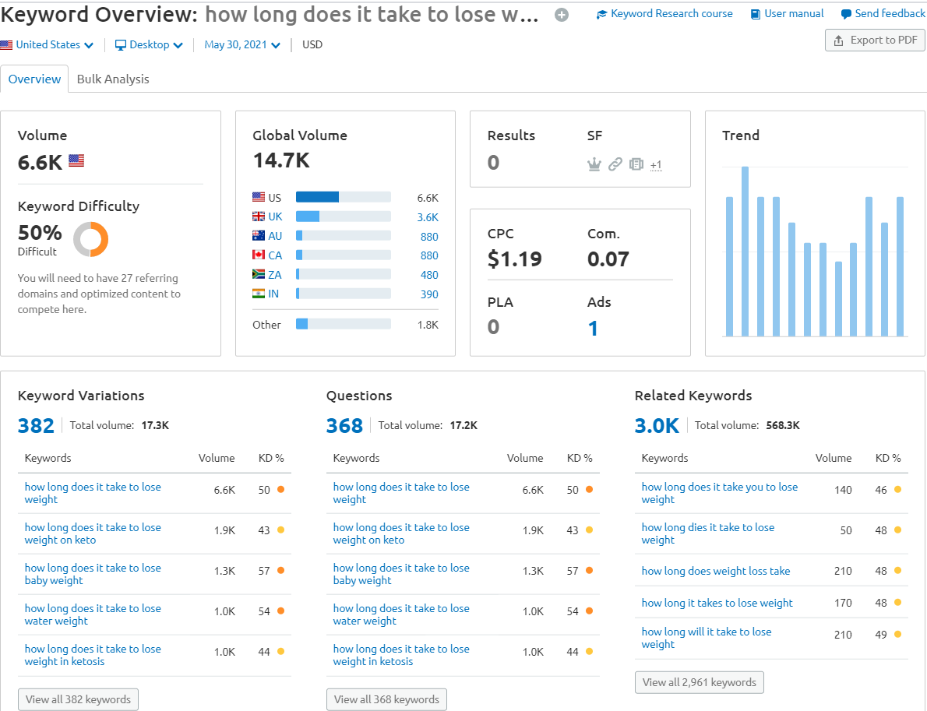Click the Send feedback speech bubble icon
Screen dimensions: 927x711
tap(846, 14)
